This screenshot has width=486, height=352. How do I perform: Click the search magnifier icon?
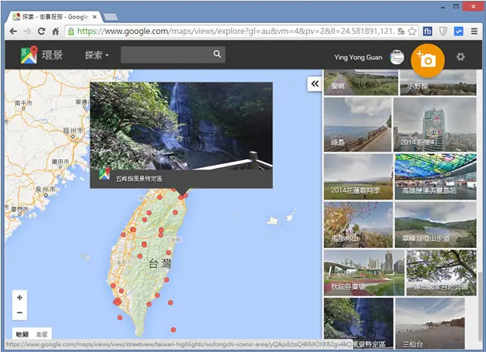218,55
